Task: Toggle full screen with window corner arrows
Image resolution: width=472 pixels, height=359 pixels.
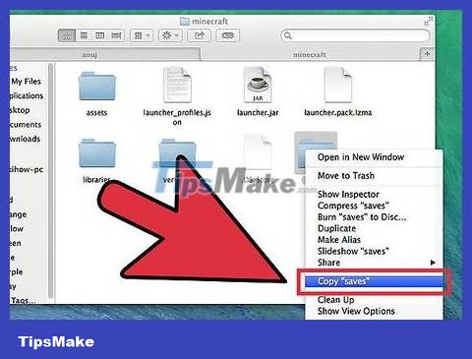Action: (x=429, y=21)
